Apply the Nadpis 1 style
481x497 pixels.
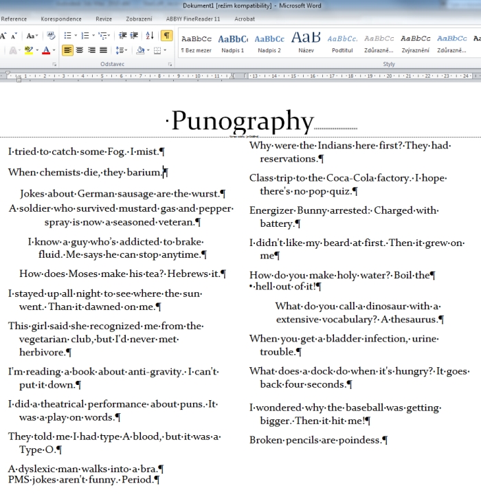pos(233,43)
